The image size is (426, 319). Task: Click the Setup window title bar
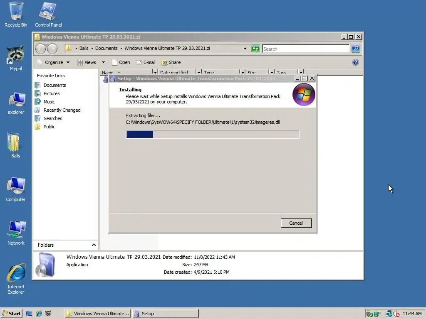[202, 79]
